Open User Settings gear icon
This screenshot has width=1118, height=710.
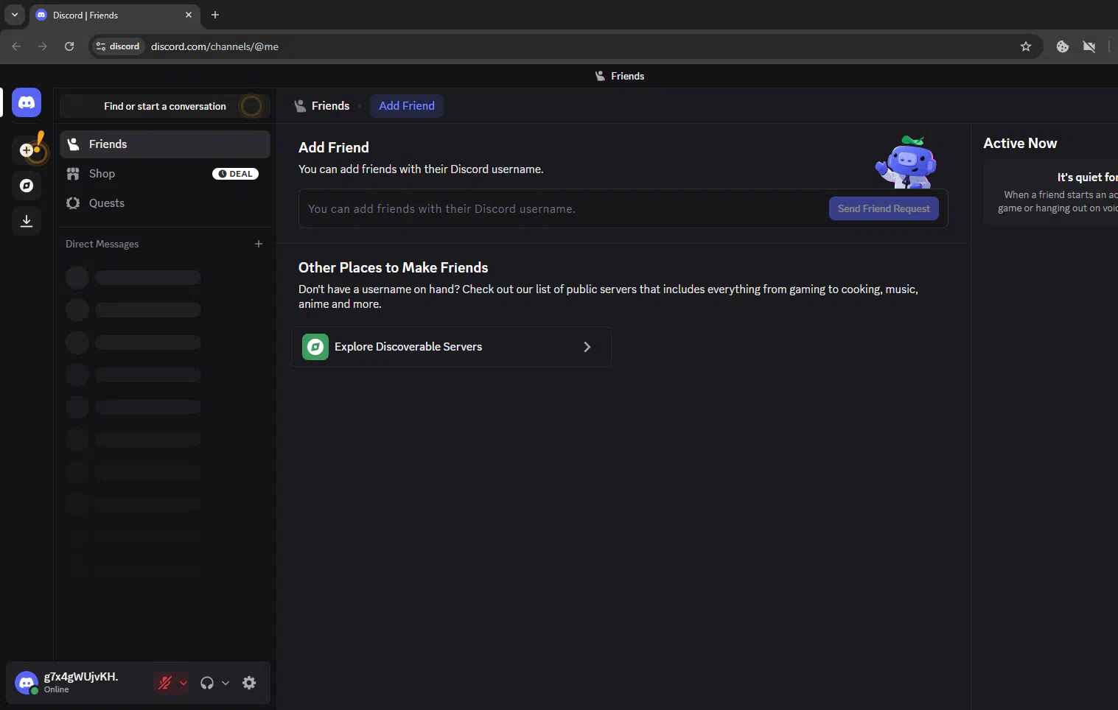point(249,683)
